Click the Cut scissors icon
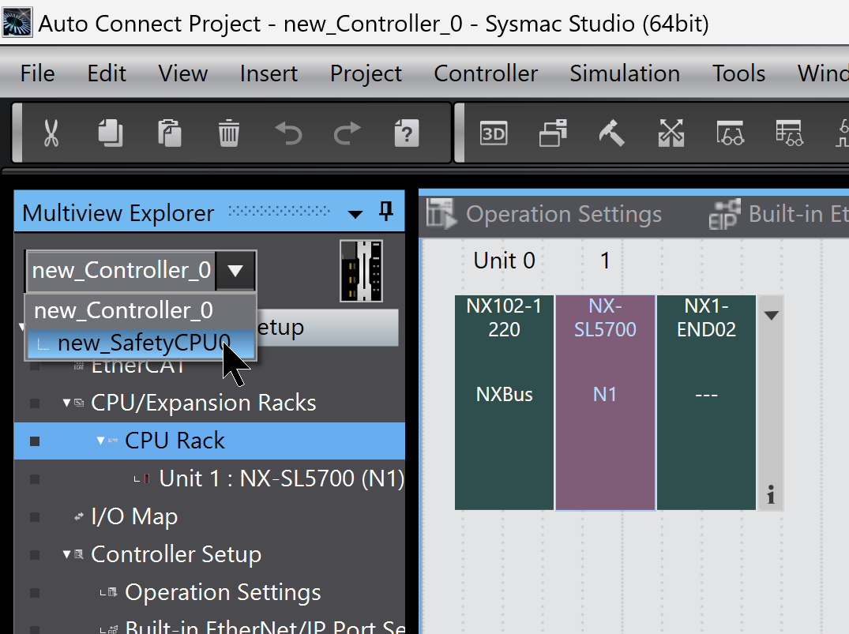 51,133
